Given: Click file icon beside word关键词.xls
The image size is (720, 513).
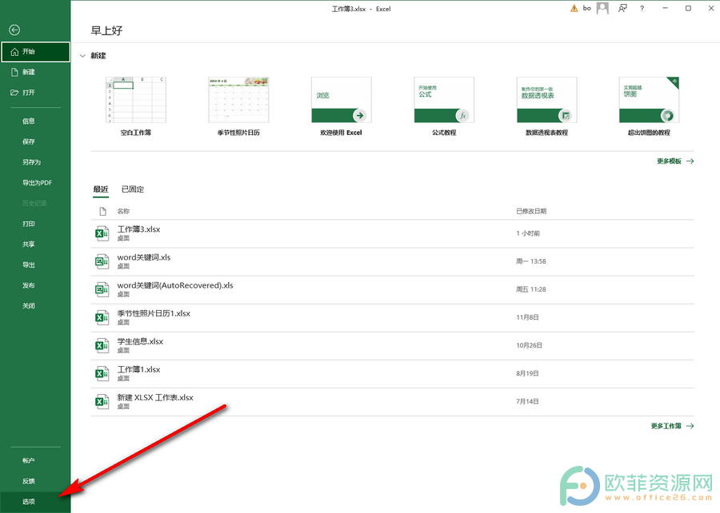Looking at the screenshot, I should coord(102,262).
